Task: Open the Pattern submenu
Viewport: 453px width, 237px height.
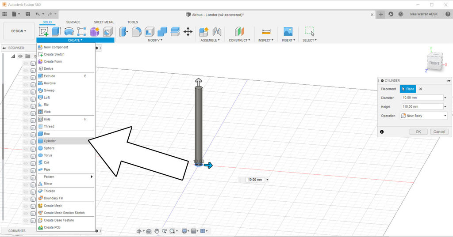Action: click(x=66, y=177)
